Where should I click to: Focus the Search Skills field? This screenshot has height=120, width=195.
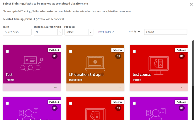(17, 32)
